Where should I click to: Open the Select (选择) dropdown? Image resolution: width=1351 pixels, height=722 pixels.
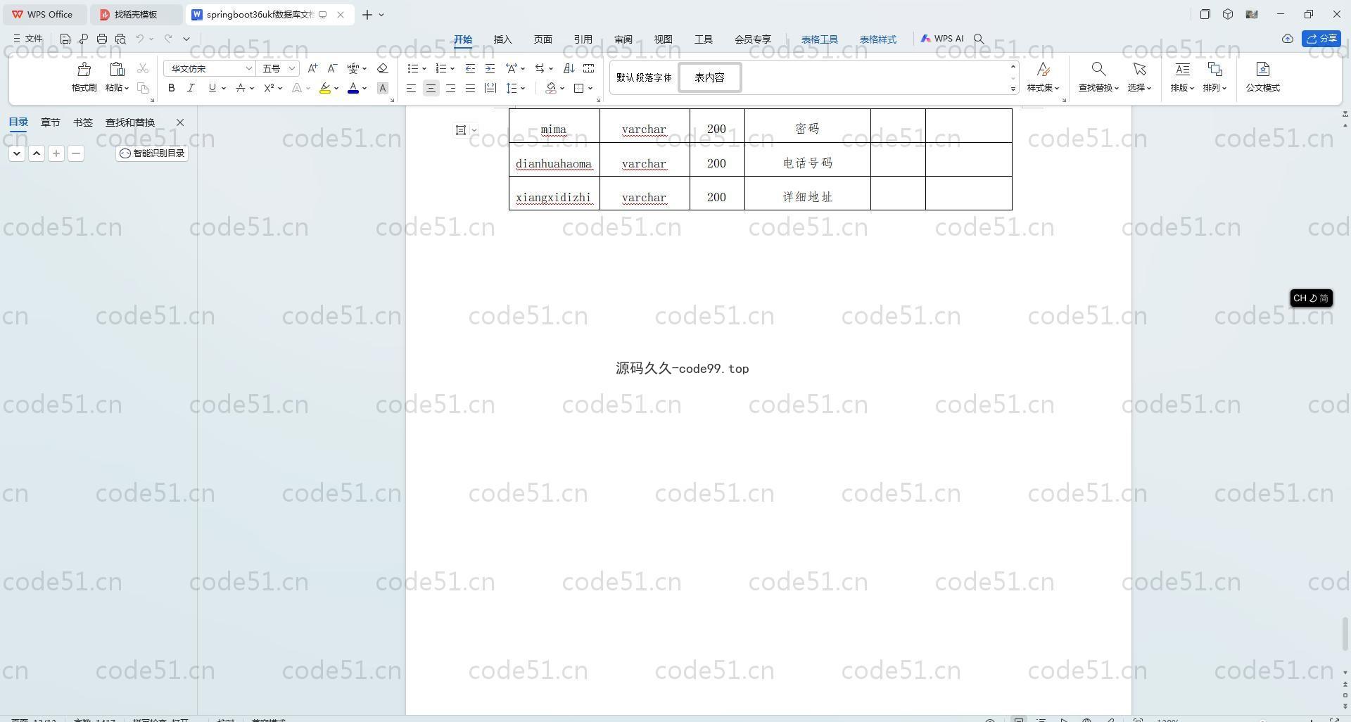tap(1139, 87)
